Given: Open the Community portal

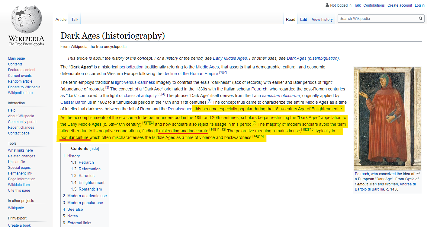Looking at the screenshot, I should click(x=22, y=122).
